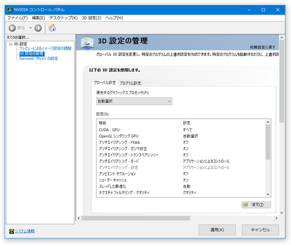Screen dimensions: 291x245
Task: Click the settings list scrollbar thumb
Action: pos(268,142)
